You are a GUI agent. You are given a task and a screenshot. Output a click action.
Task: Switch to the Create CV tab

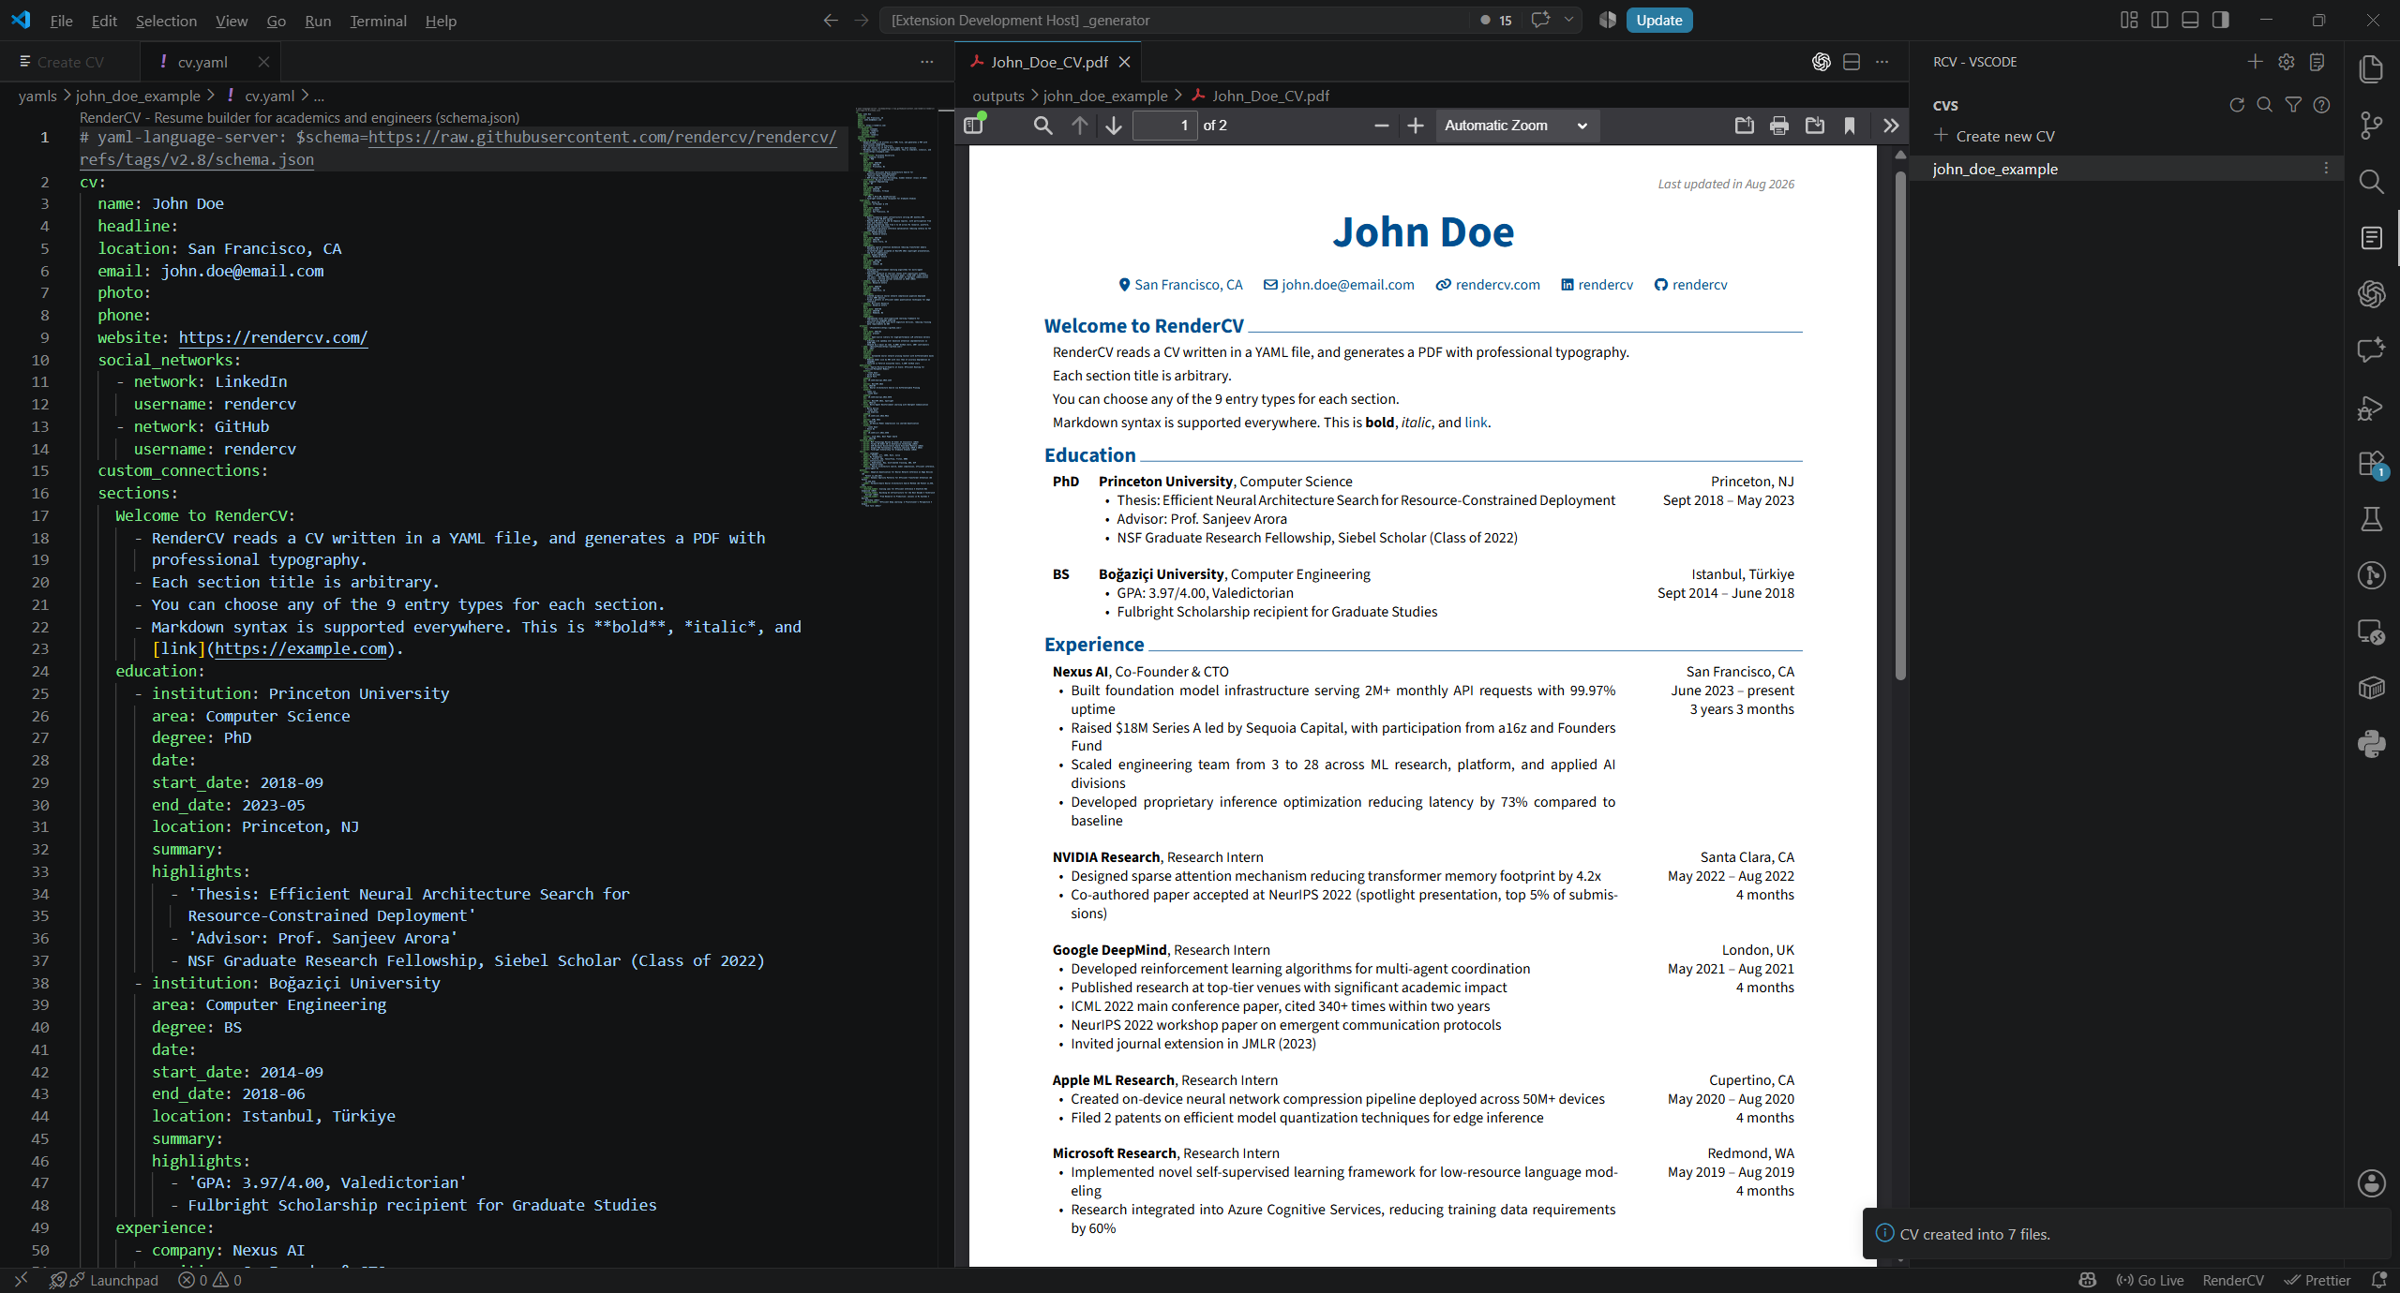tap(70, 62)
